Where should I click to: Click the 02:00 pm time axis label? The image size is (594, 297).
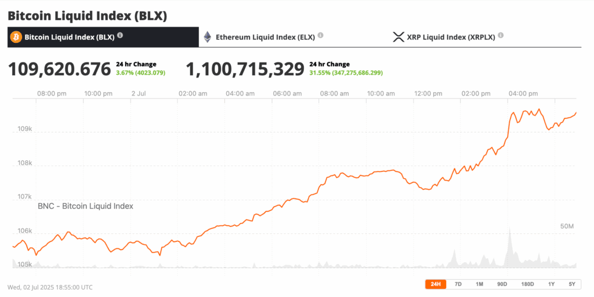[x=476, y=93]
